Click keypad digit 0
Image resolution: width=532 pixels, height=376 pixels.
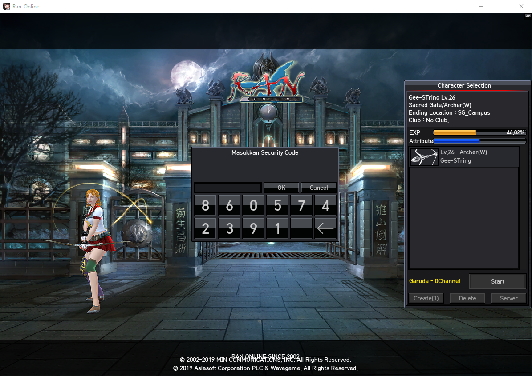(x=253, y=205)
